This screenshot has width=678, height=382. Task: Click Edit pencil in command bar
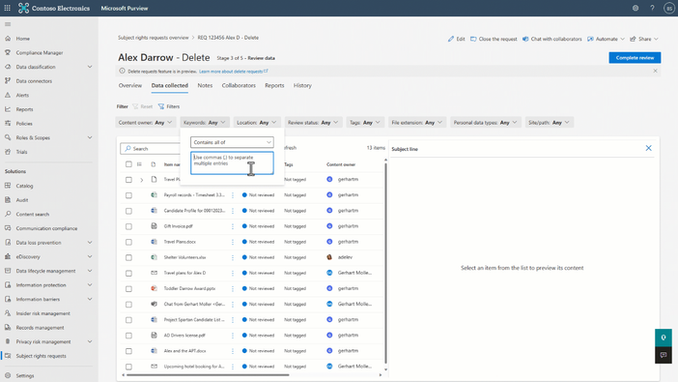456,39
